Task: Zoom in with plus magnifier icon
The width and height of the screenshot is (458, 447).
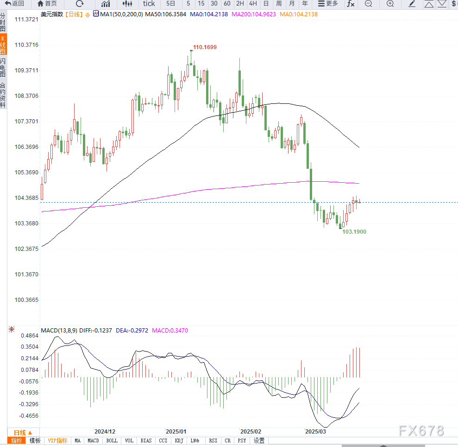Action: pos(390,4)
